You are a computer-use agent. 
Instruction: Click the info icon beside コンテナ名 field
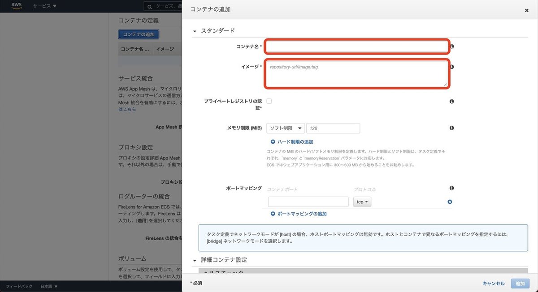451,46
